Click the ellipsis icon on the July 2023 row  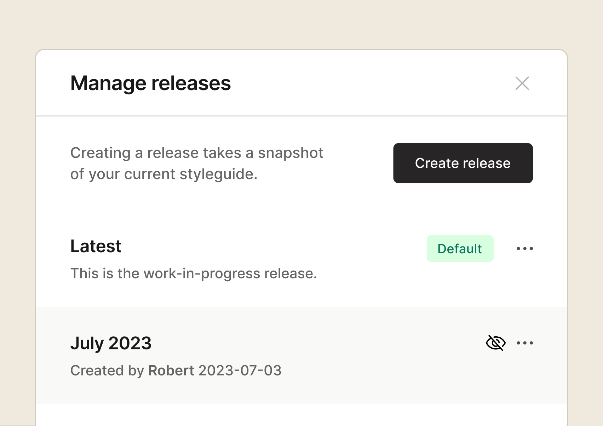pyautogui.click(x=525, y=342)
